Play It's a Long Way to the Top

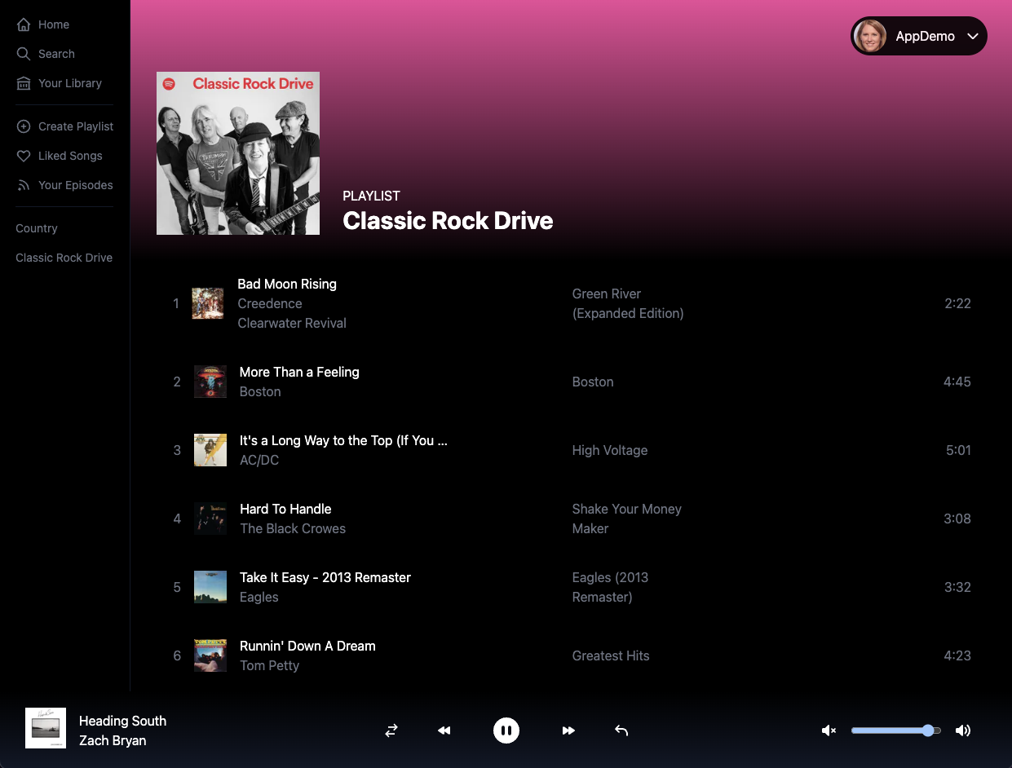pos(343,440)
